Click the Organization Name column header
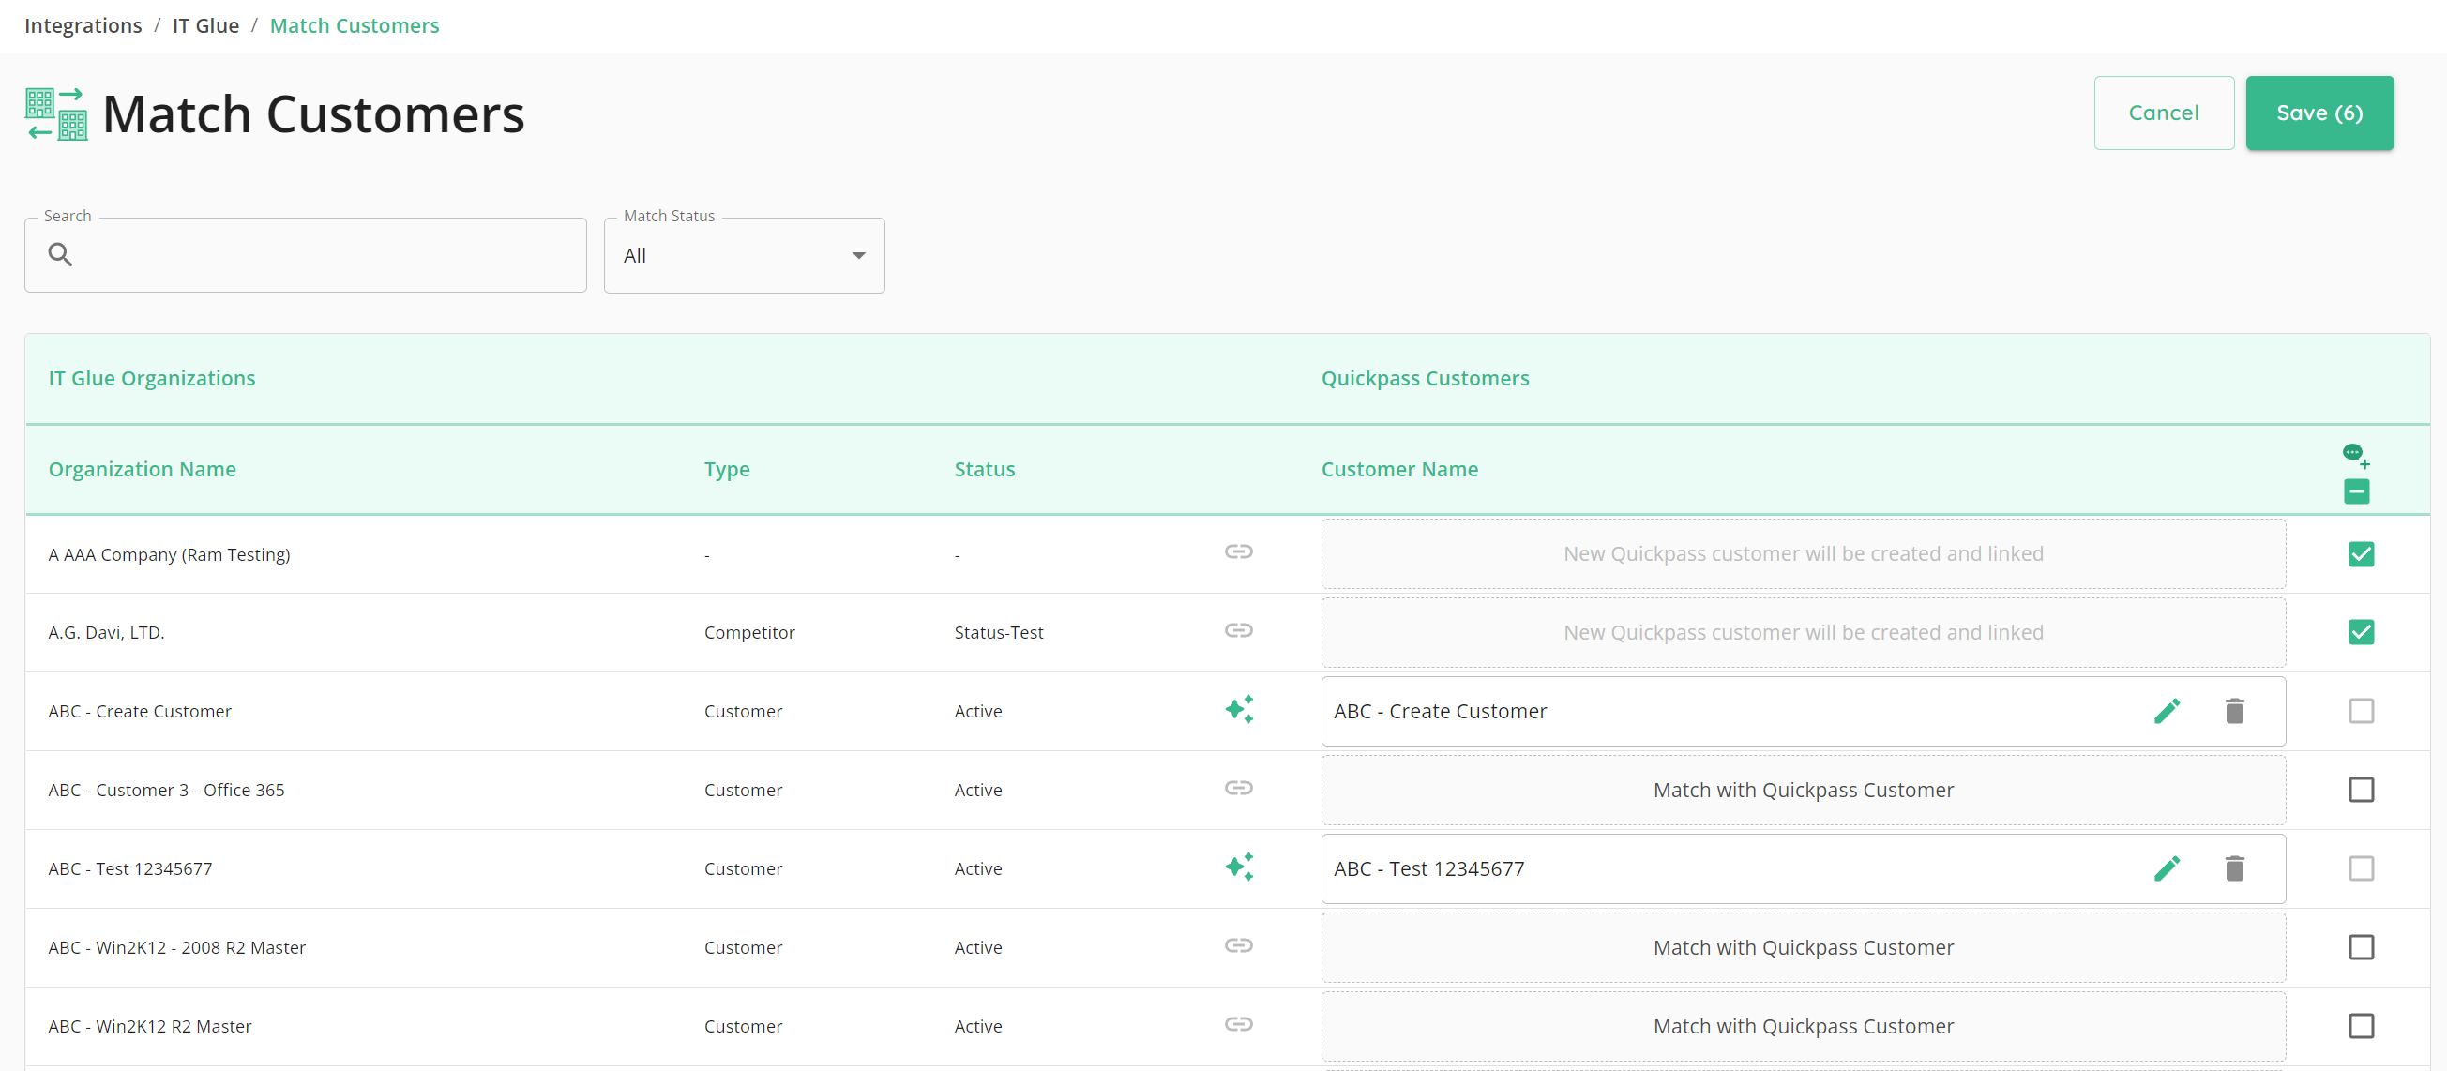The image size is (2447, 1071). point(143,469)
